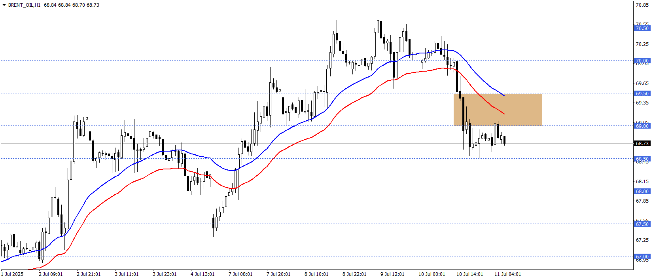Click the 2 Jul 09:01 time label
The width and height of the screenshot is (653, 279).
(x=51, y=274)
